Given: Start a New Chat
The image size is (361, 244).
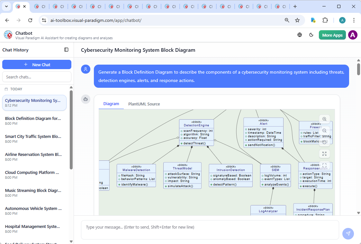Looking at the screenshot, I should (x=37, y=64).
